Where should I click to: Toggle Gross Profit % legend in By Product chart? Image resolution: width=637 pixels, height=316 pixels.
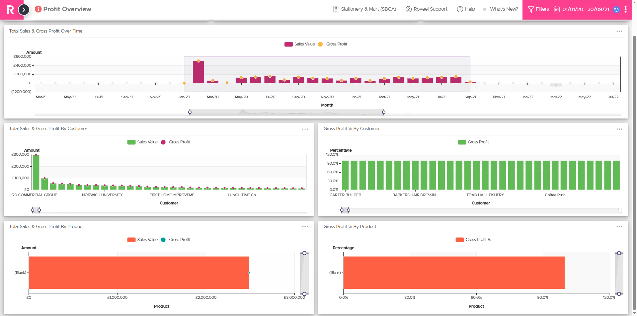pos(473,240)
